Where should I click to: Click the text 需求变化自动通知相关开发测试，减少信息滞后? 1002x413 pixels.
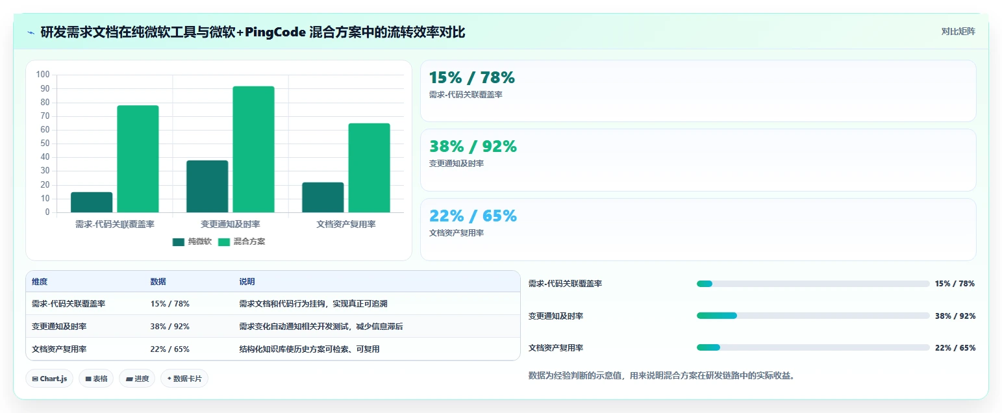321,327
